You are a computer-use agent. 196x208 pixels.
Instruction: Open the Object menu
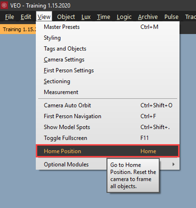[x=66, y=17]
